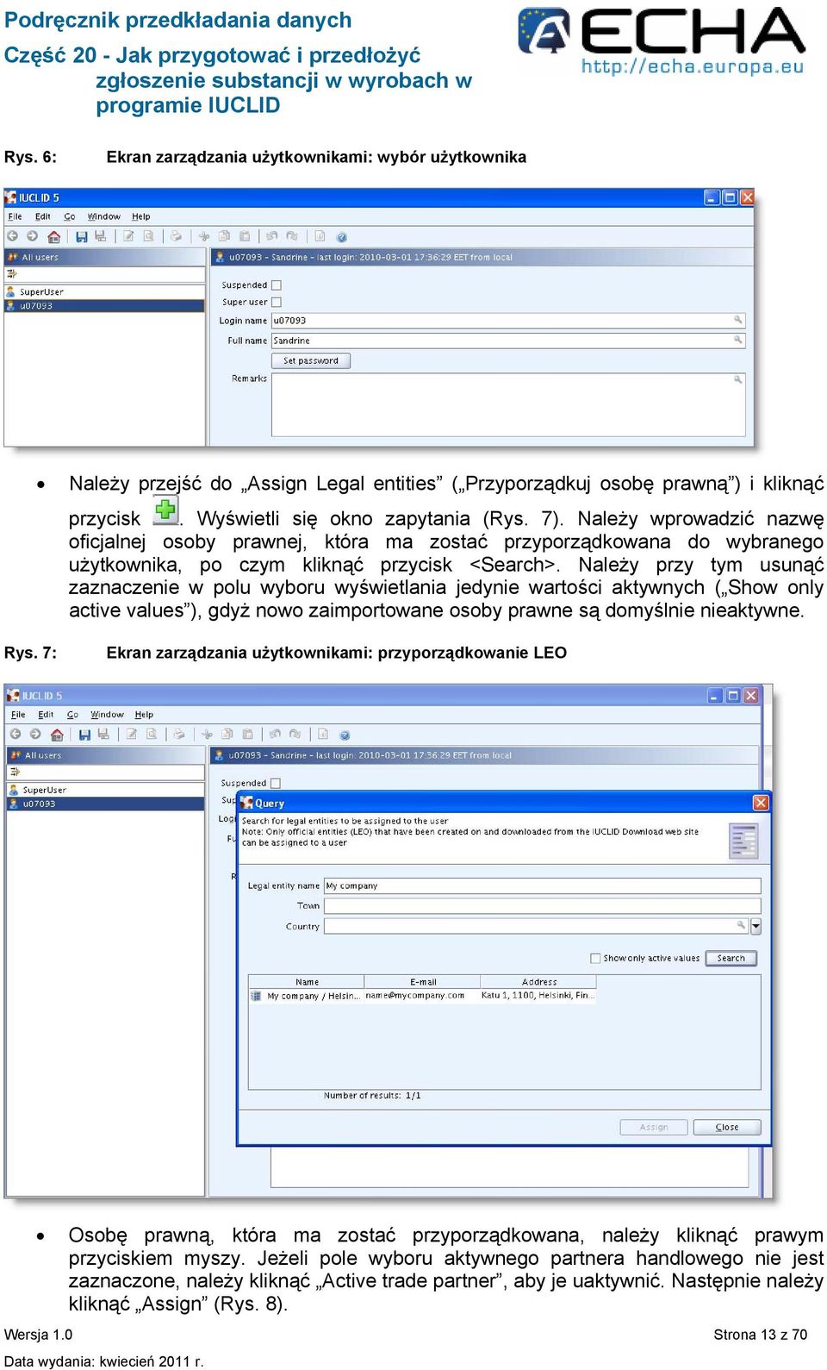Click the Remarks text area in the upper window

pos(508,404)
